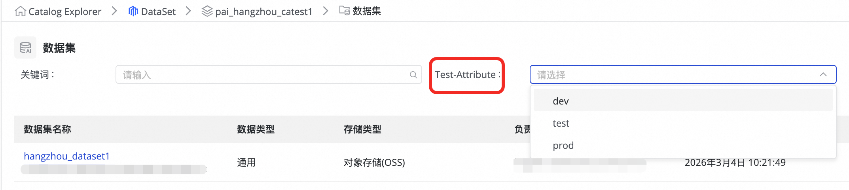Click the 数据类型 column header
849x190 pixels.
(256, 129)
